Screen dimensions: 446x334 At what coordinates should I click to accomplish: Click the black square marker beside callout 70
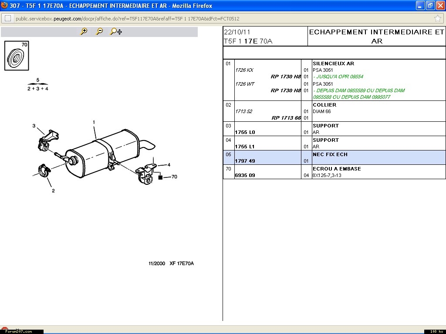coord(160,177)
